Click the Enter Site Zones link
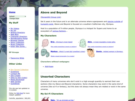 [18, 46]
